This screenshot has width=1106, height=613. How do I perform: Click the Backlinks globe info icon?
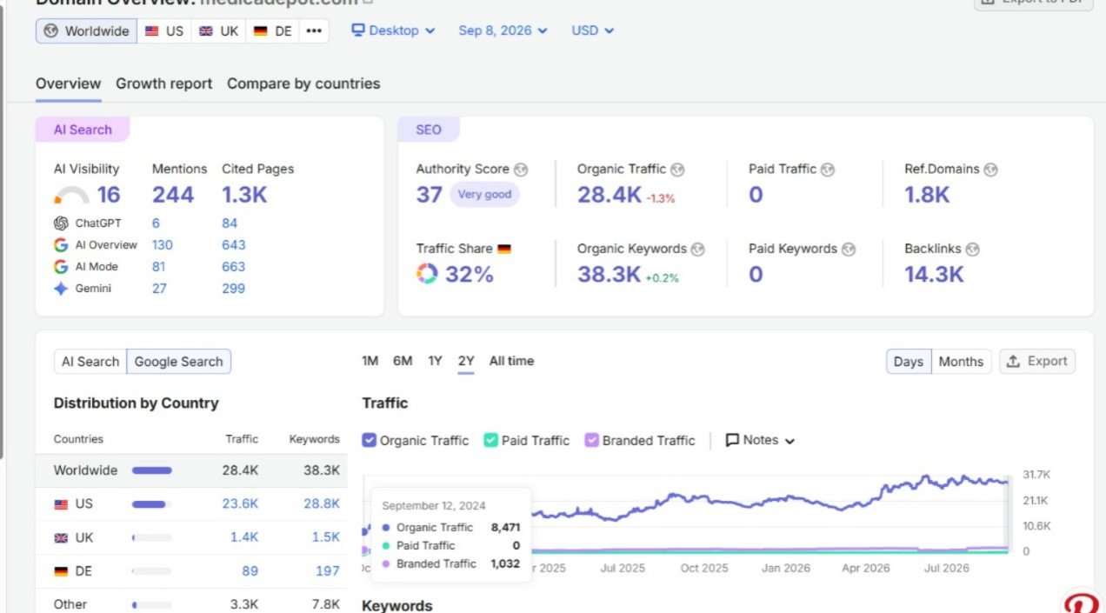pyautogui.click(x=972, y=249)
